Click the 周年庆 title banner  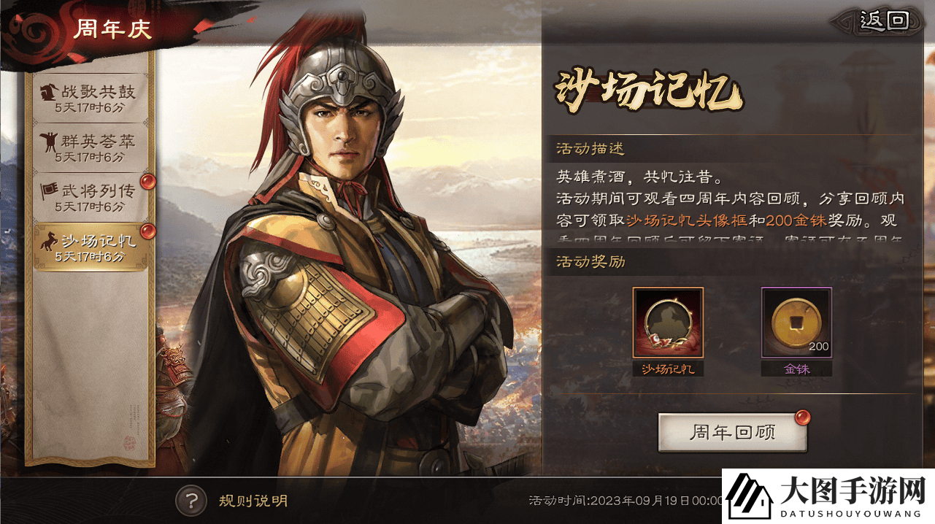click(x=112, y=30)
